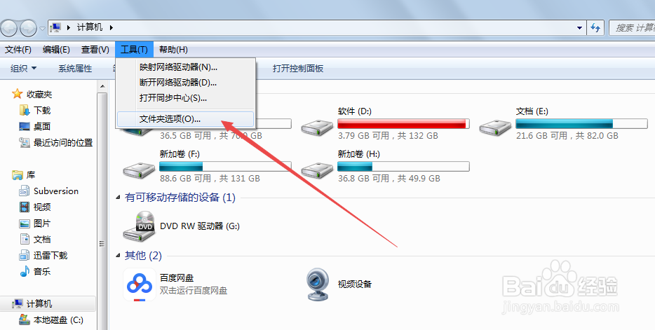Select the DVD RW 驱动器 (G:) icon
Image resolution: width=655 pixels, height=330 pixels.
click(140, 226)
